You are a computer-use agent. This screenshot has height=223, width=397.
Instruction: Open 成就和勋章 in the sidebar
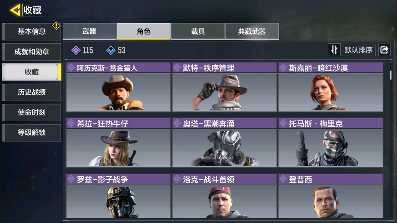(x=32, y=52)
